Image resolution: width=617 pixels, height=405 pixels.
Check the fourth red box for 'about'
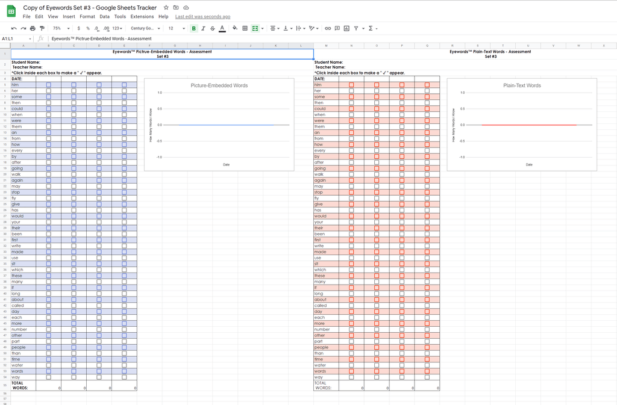click(427, 300)
